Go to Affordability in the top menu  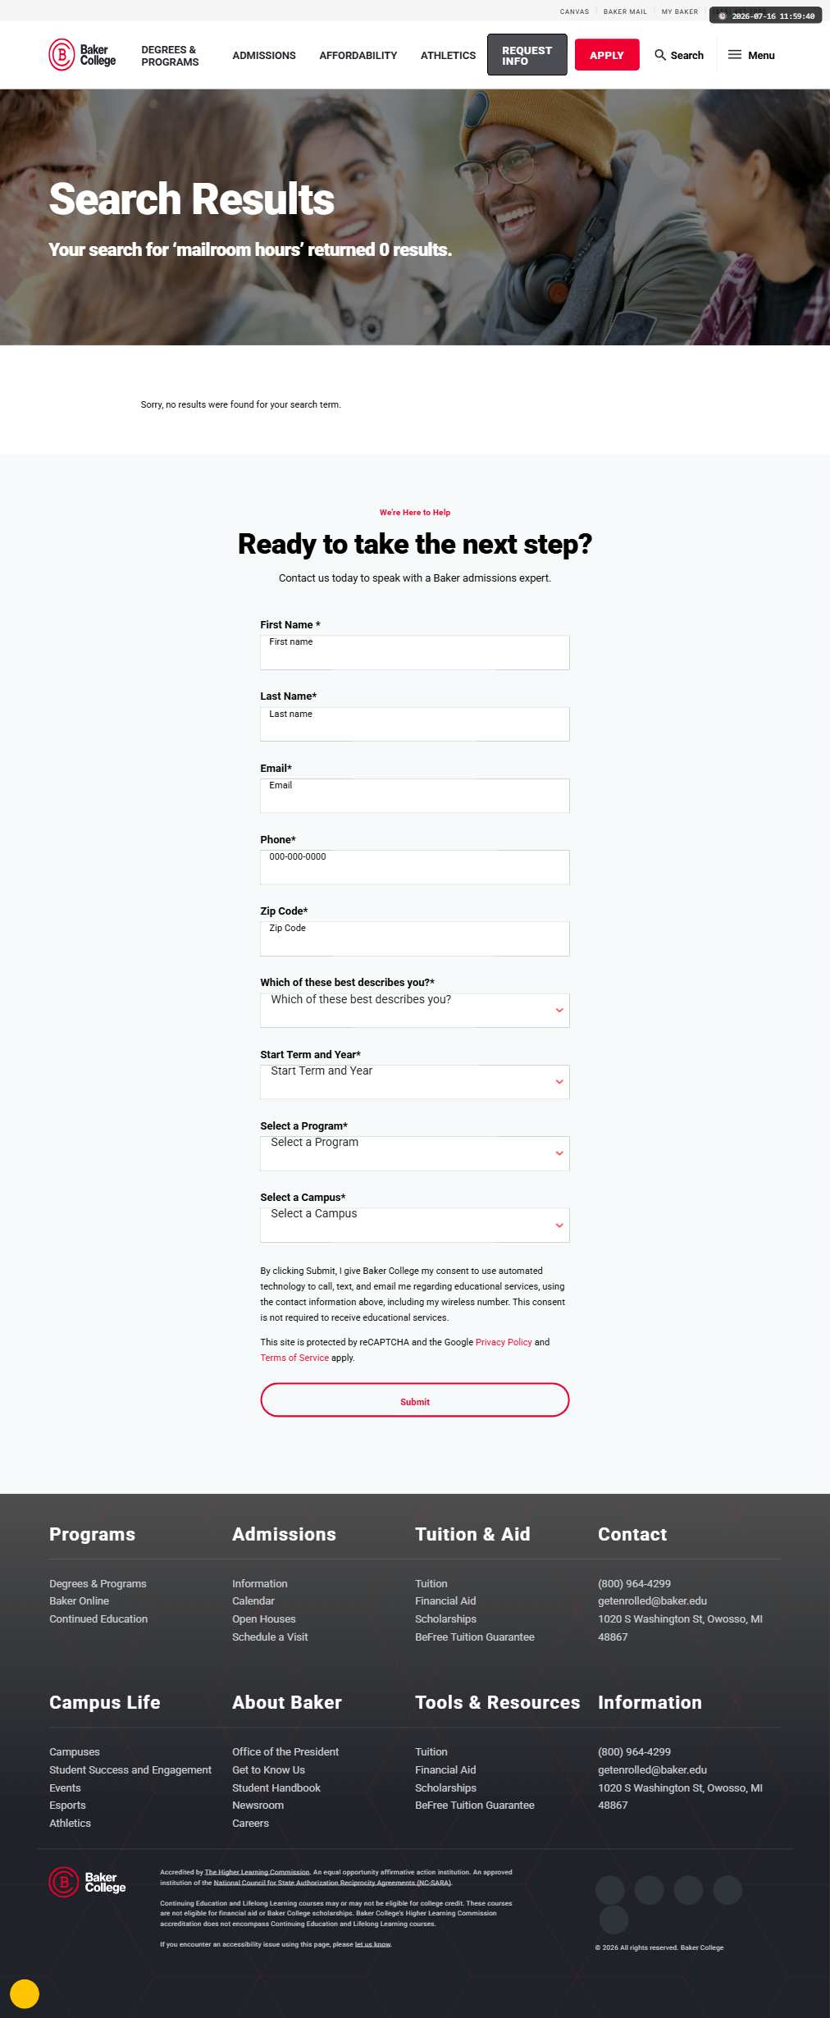click(x=358, y=56)
